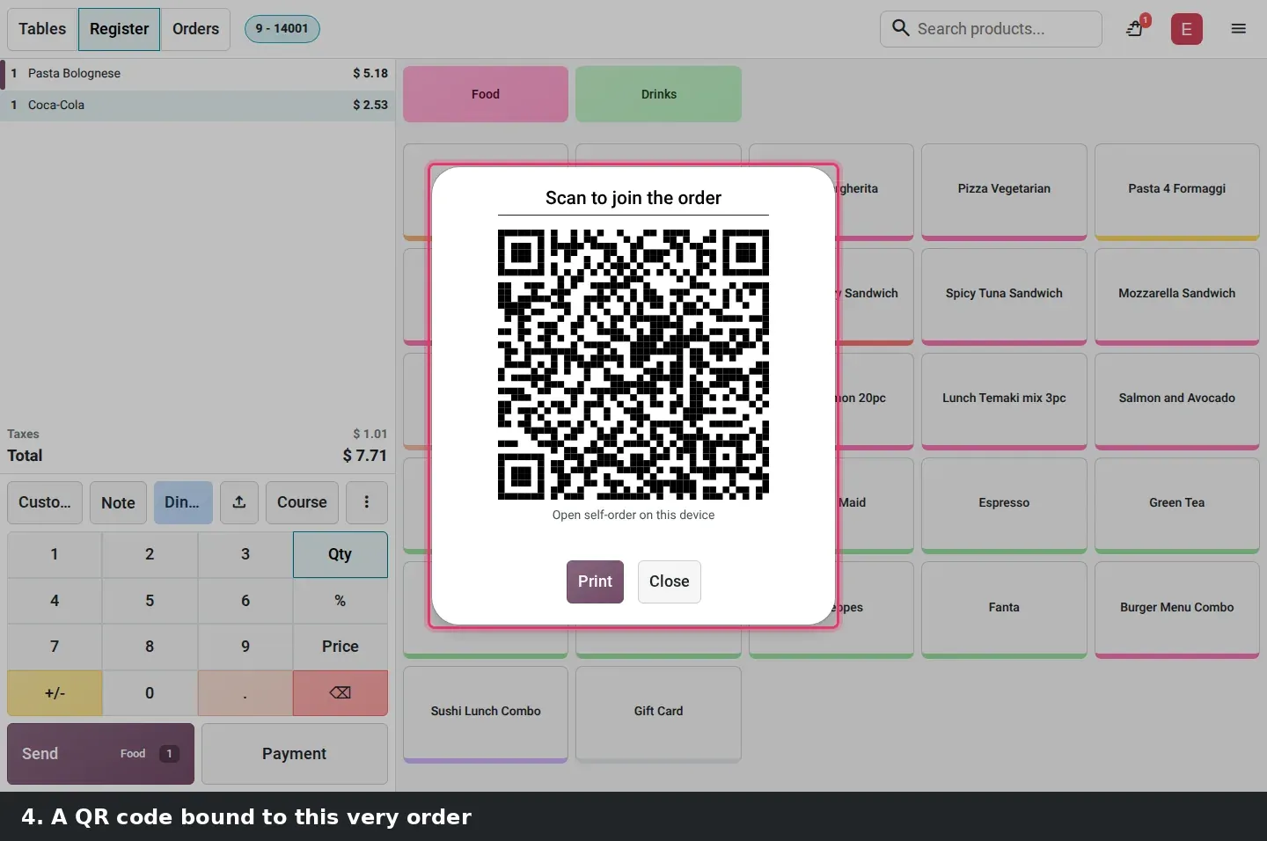This screenshot has height=841, width=1267.
Task: Select the Food category
Action: pos(486,94)
